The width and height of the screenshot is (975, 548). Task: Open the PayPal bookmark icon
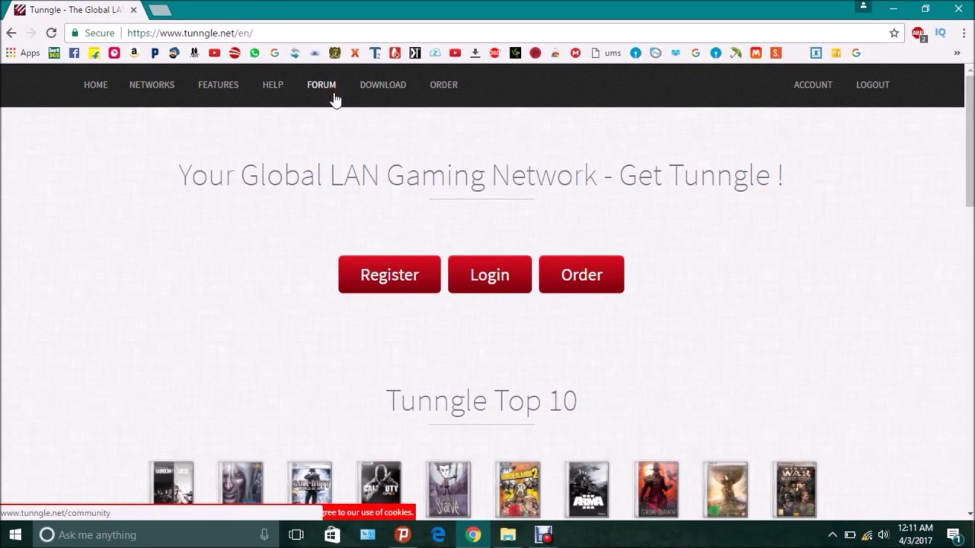click(155, 53)
